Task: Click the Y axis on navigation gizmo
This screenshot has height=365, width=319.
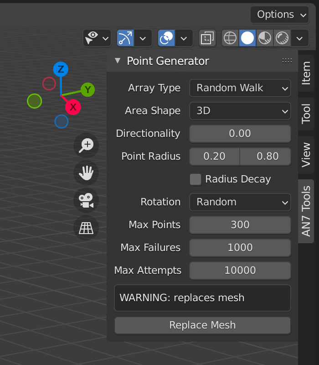Action: point(87,89)
